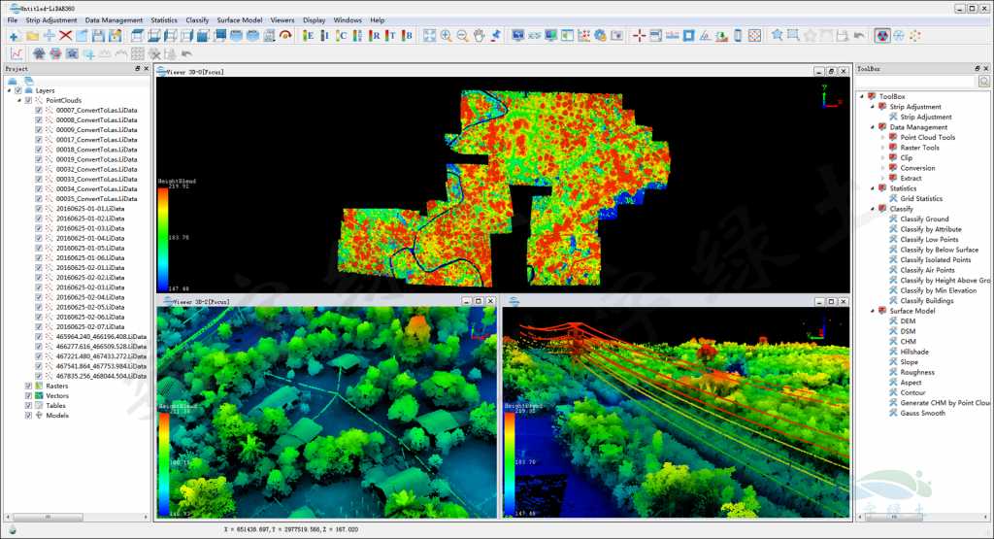
Task: Select the Display by Elevation 'E' icon
Action: 310,36
